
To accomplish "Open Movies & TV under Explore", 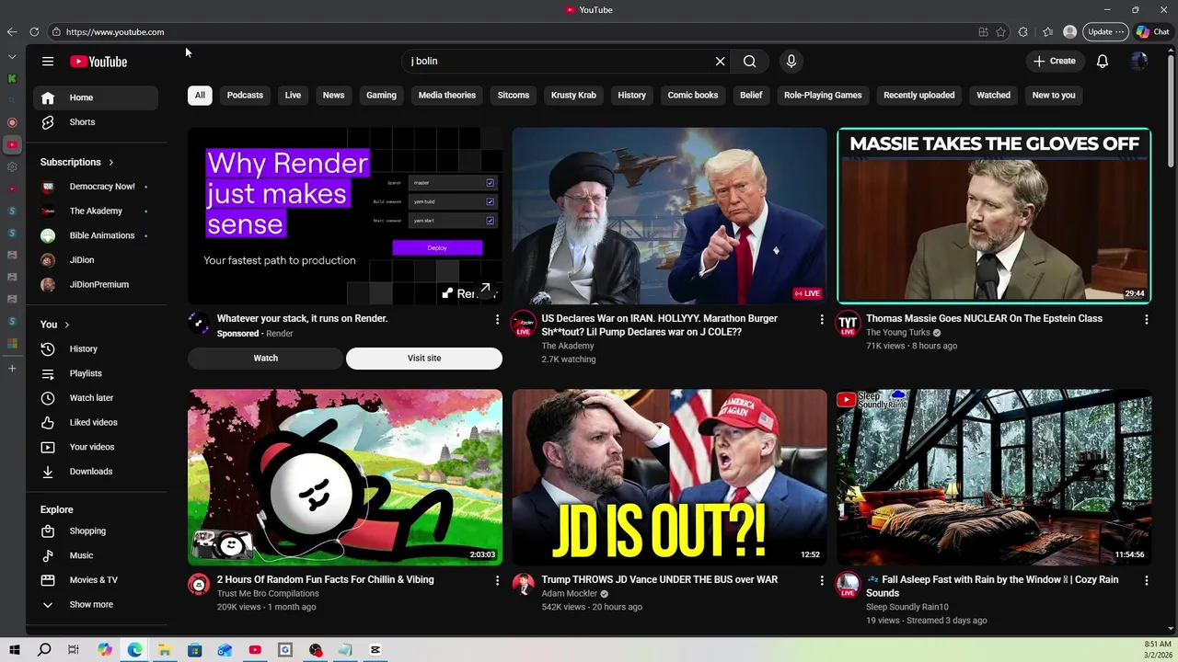I will pos(96,580).
